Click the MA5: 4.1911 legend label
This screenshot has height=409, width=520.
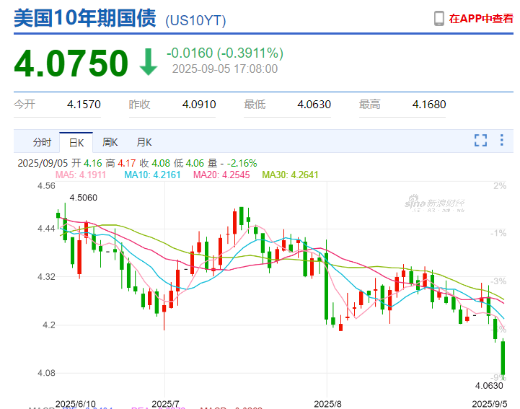[81, 175]
